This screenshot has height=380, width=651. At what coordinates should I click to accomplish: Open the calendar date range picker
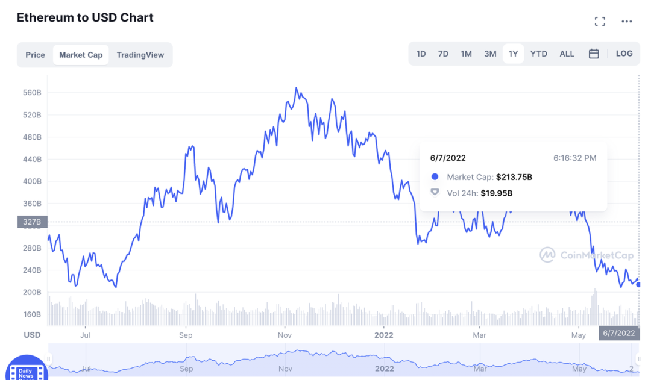point(594,54)
